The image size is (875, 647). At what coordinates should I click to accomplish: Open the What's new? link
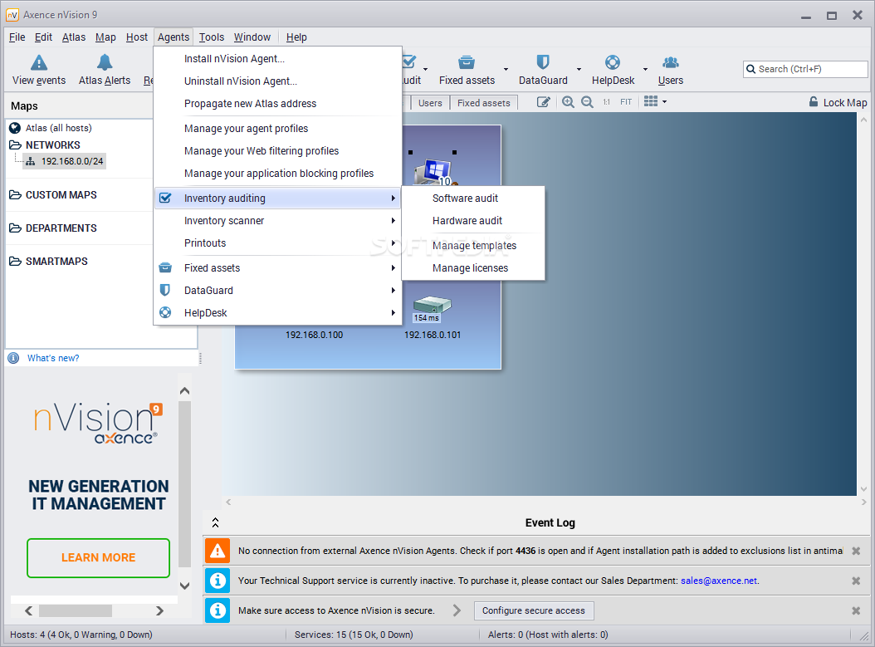(x=53, y=359)
